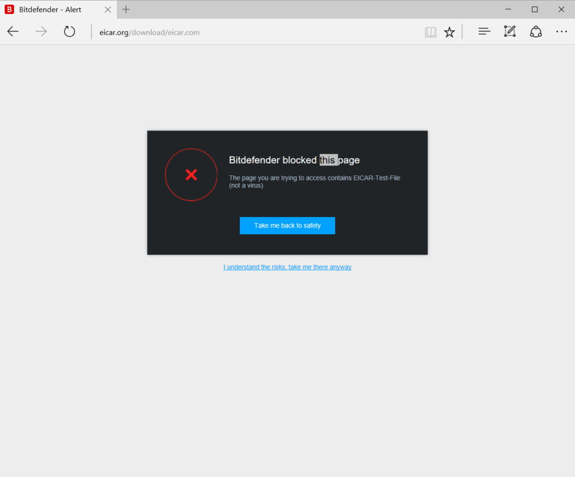575x477 pixels.
Task: Open the More actions (...) menu
Action: pos(562,32)
